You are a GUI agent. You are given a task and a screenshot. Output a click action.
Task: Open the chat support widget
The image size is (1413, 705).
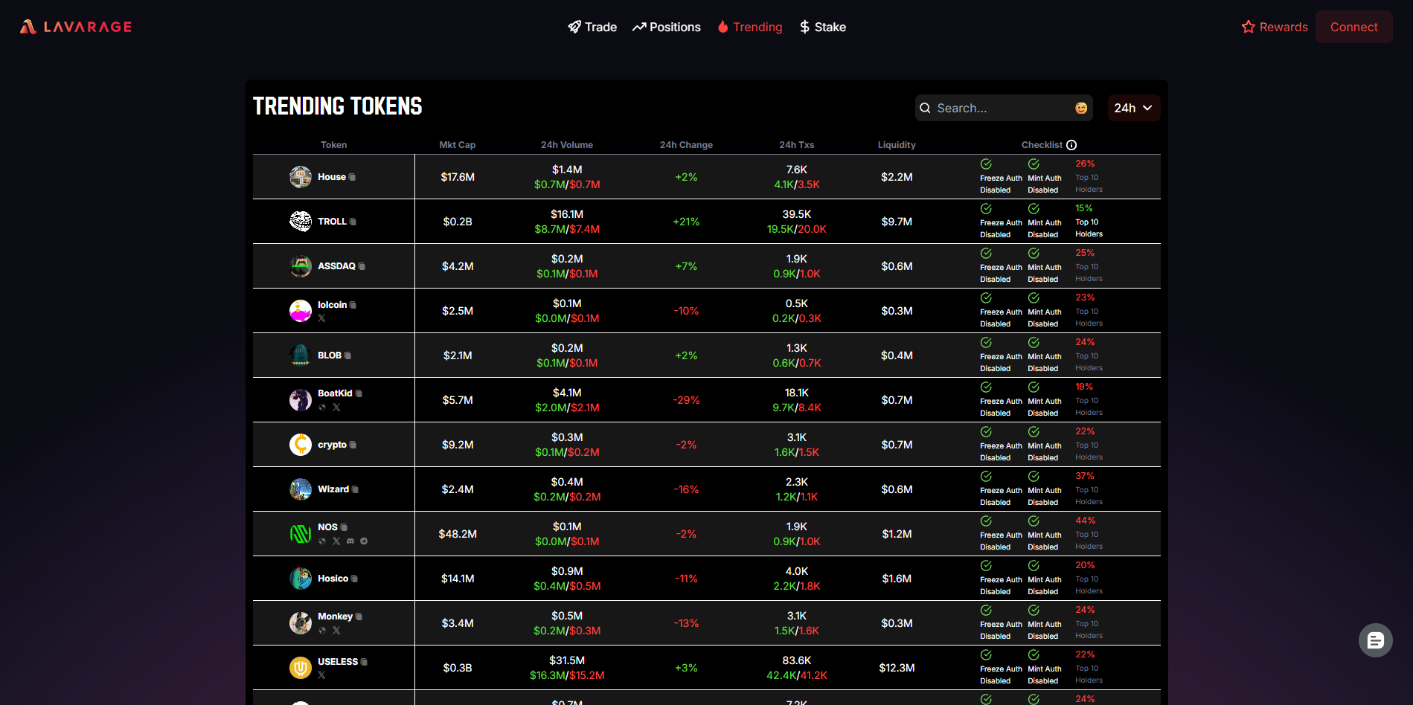(1375, 640)
